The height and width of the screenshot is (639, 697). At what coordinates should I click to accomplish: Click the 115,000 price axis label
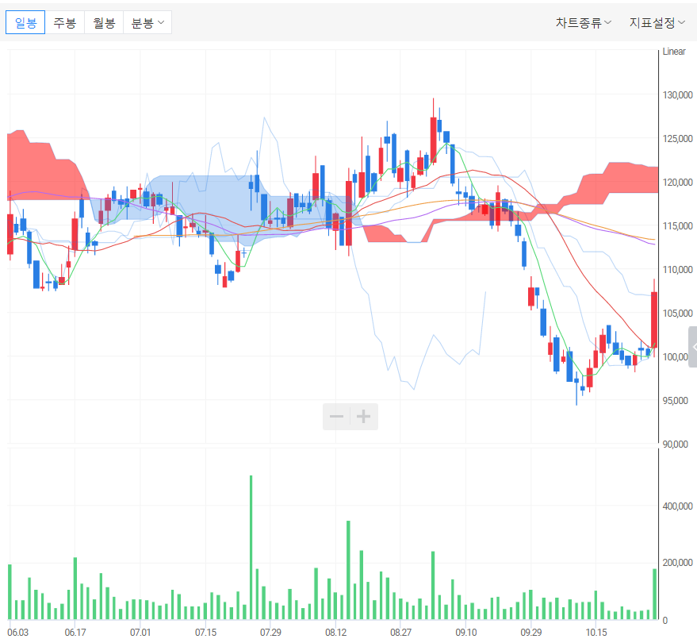click(677, 225)
